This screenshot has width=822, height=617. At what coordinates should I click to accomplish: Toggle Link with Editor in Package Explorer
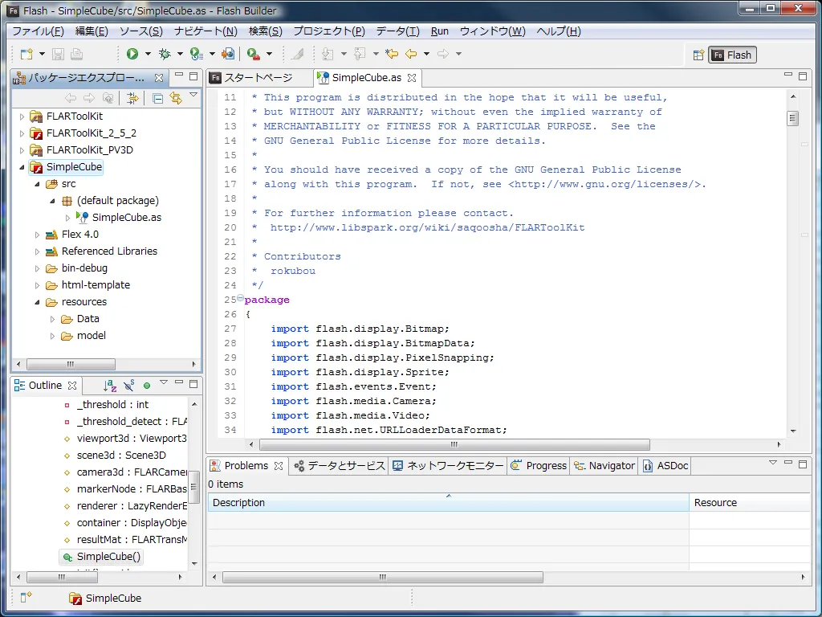coord(176,98)
